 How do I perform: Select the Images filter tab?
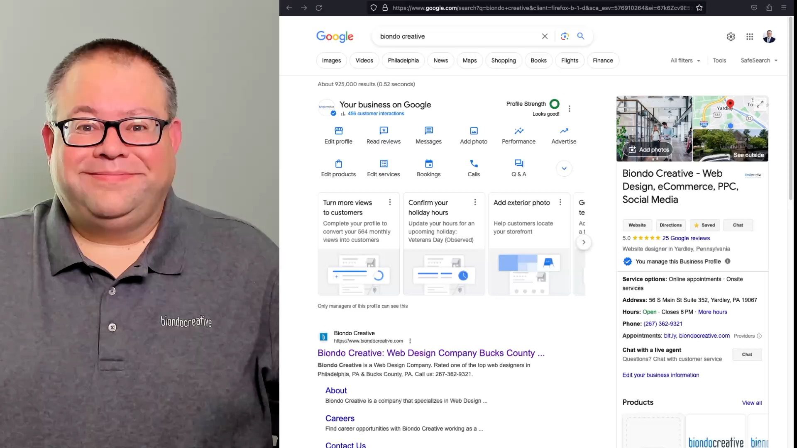pos(331,61)
